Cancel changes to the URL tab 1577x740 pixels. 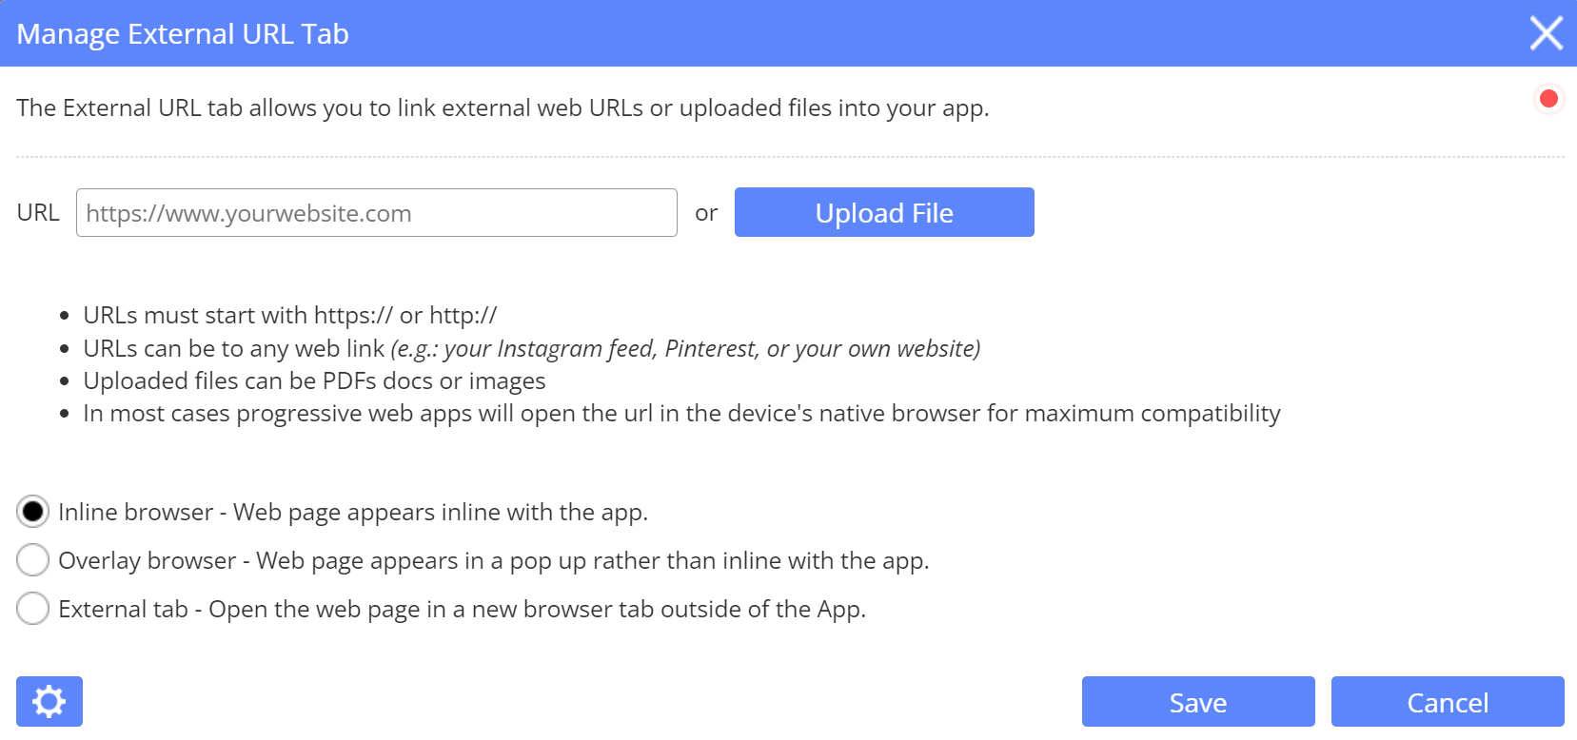coord(1447,702)
